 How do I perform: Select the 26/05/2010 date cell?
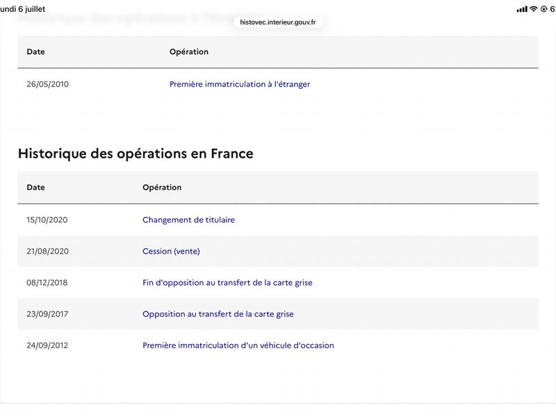click(47, 84)
